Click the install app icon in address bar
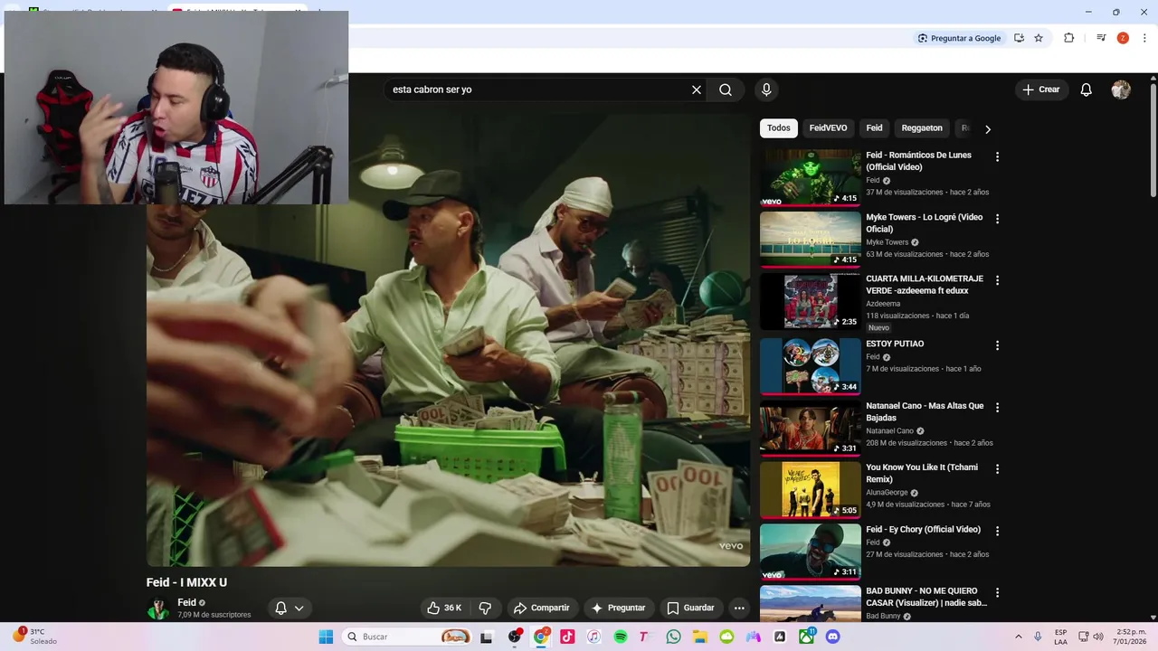This screenshot has height=651, width=1158. (x=1019, y=38)
